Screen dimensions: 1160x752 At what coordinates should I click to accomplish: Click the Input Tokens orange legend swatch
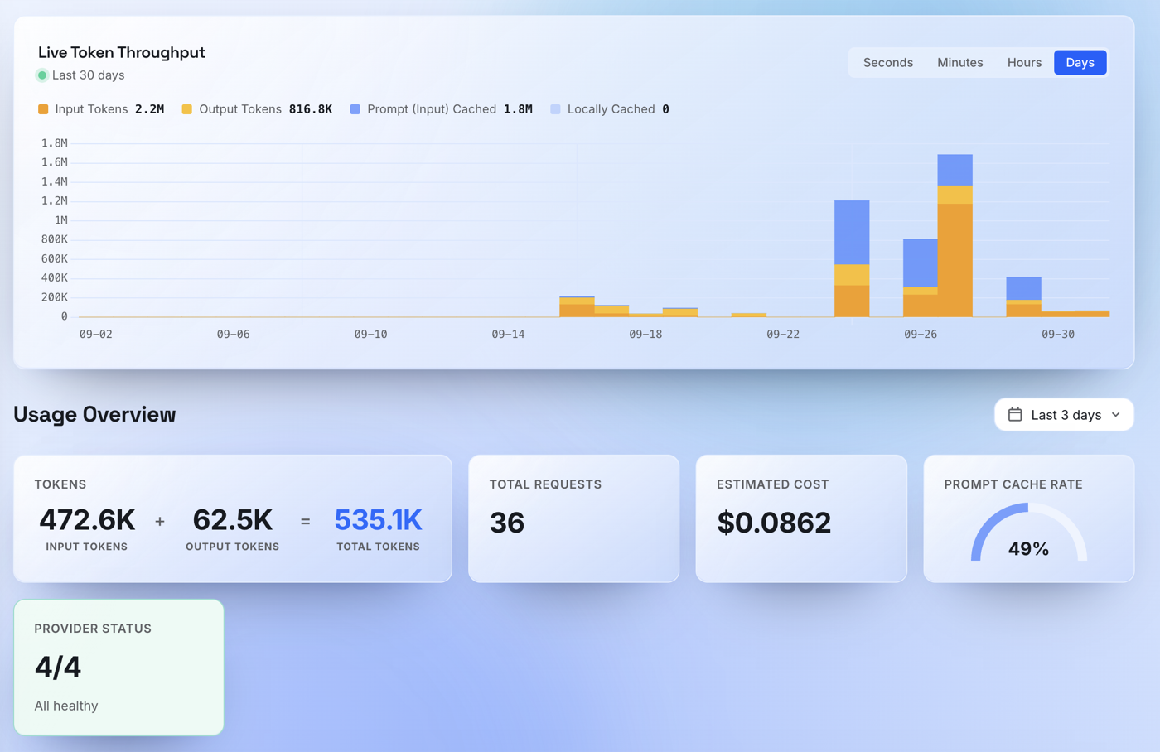43,109
